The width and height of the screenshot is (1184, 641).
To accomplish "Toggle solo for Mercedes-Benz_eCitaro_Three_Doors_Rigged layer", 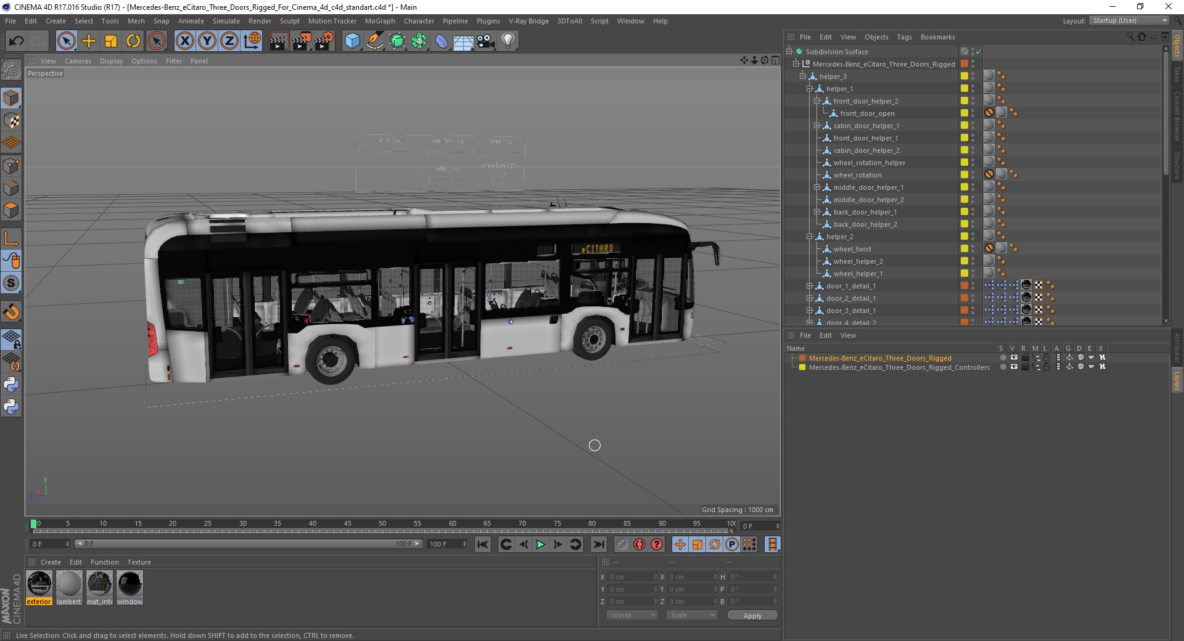I will (x=1003, y=357).
